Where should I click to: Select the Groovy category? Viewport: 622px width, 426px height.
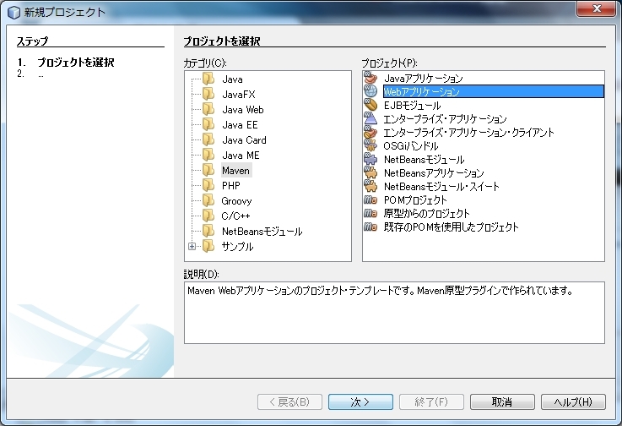tap(237, 200)
